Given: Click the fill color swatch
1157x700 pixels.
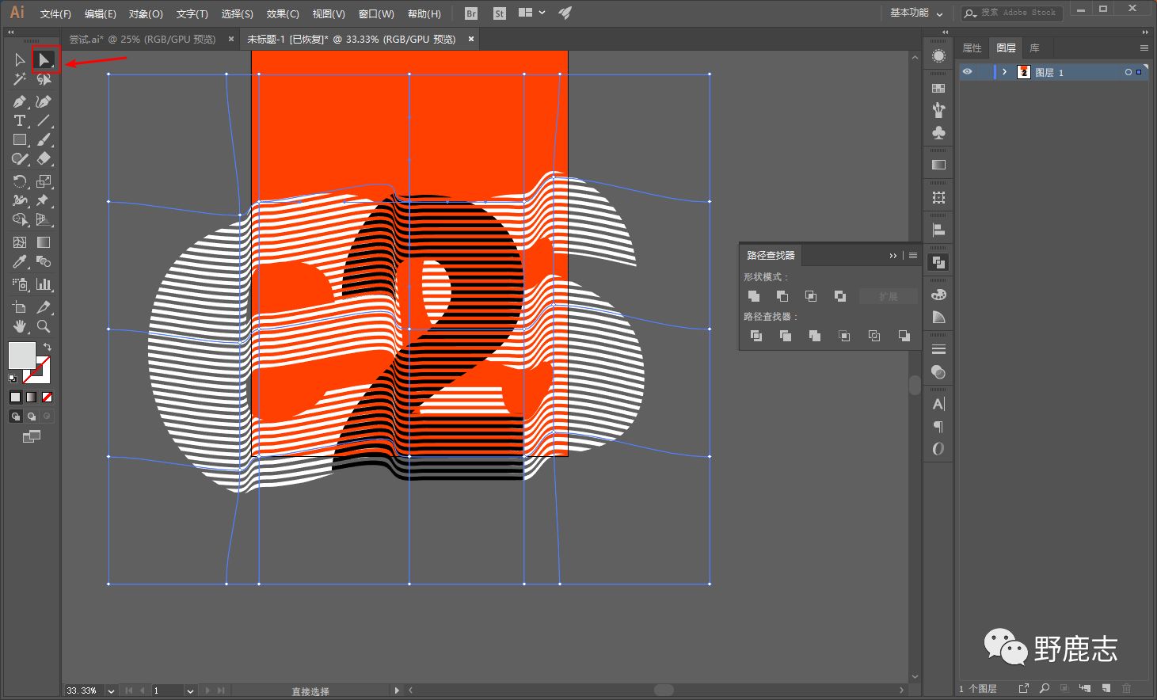Looking at the screenshot, I should click(x=21, y=355).
